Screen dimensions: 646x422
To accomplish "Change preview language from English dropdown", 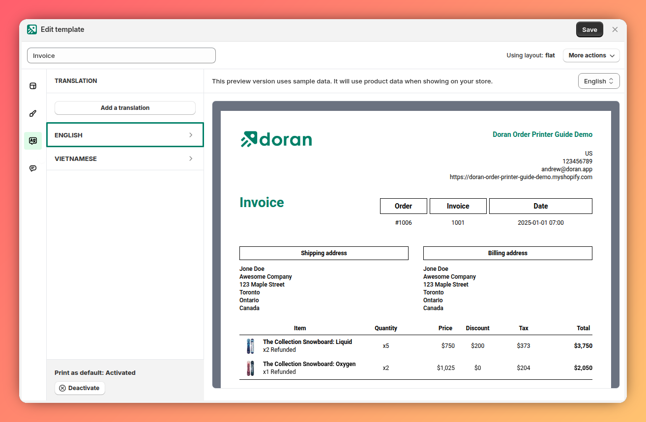I will (599, 81).
